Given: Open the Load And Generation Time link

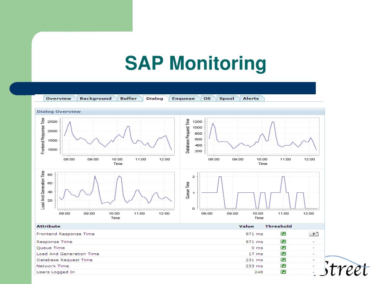Looking at the screenshot, I should tap(68, 254).
